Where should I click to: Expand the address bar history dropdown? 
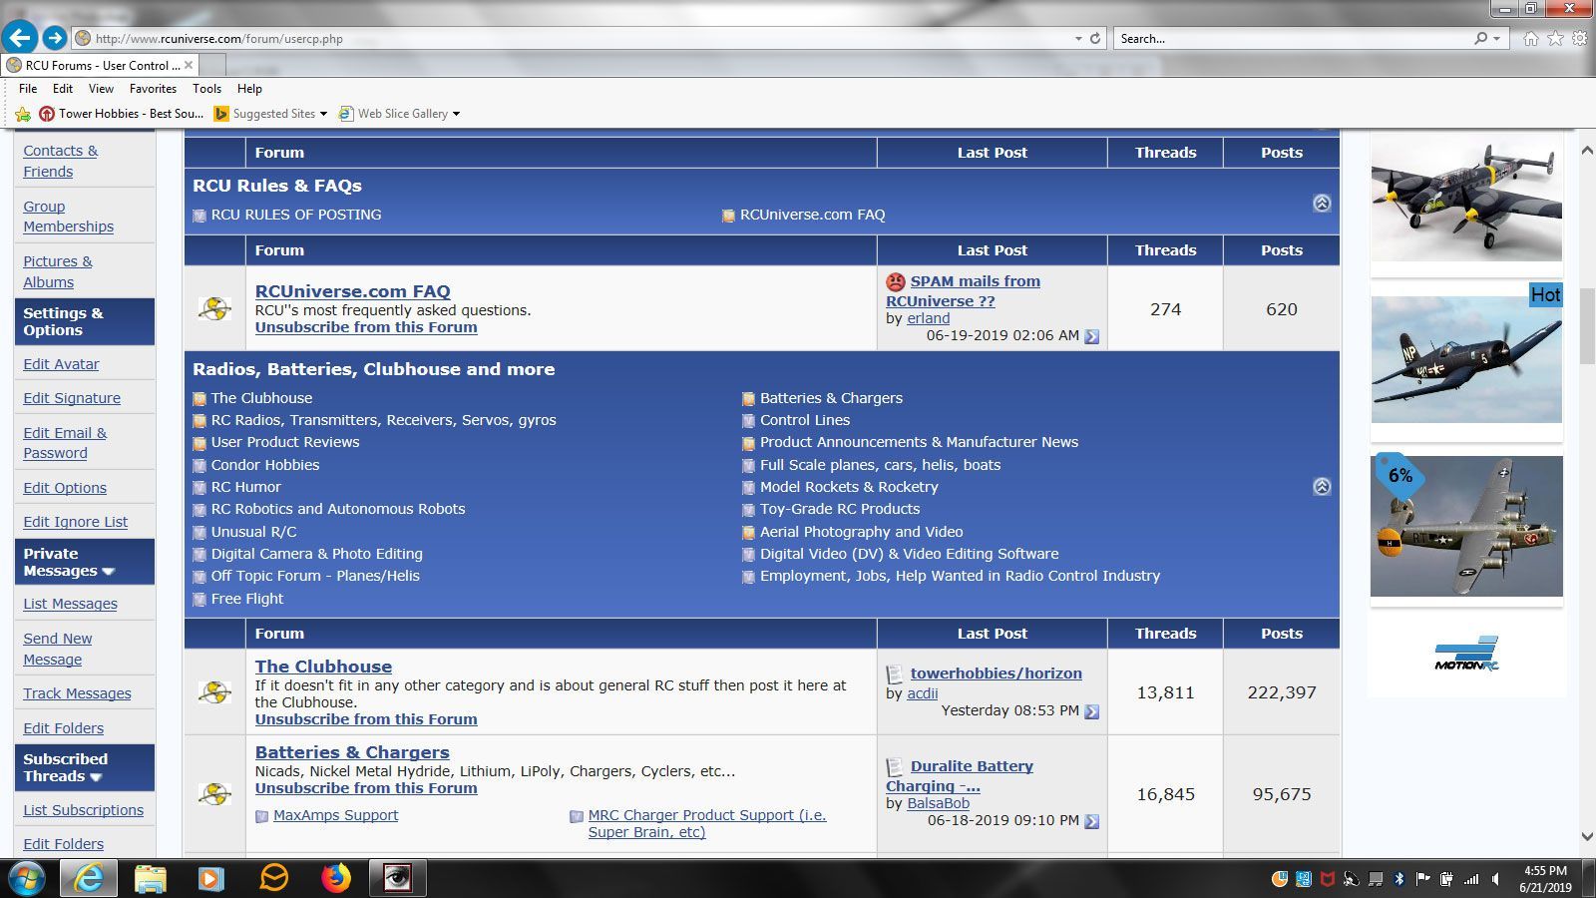[x=1078, y=38]
